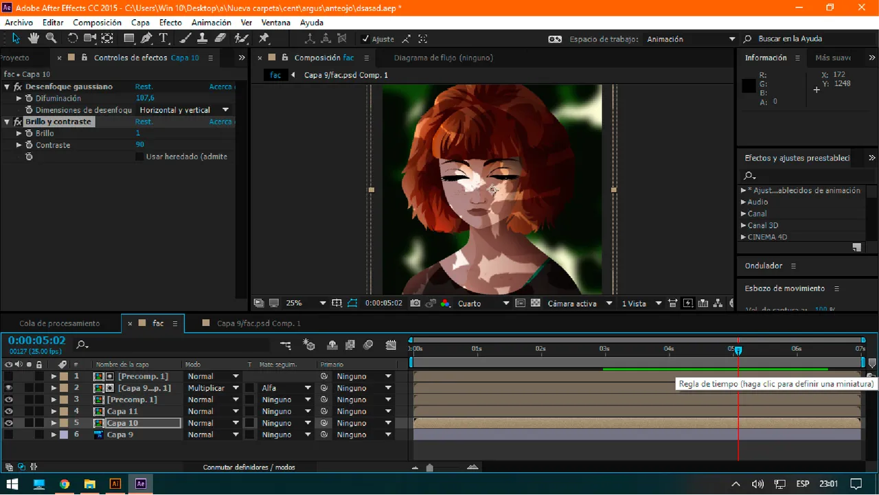Click Capa 10 tan label color swatch
Image resolution: width=879 pixels, height=495 pixels.
click(x=64, y=423)
